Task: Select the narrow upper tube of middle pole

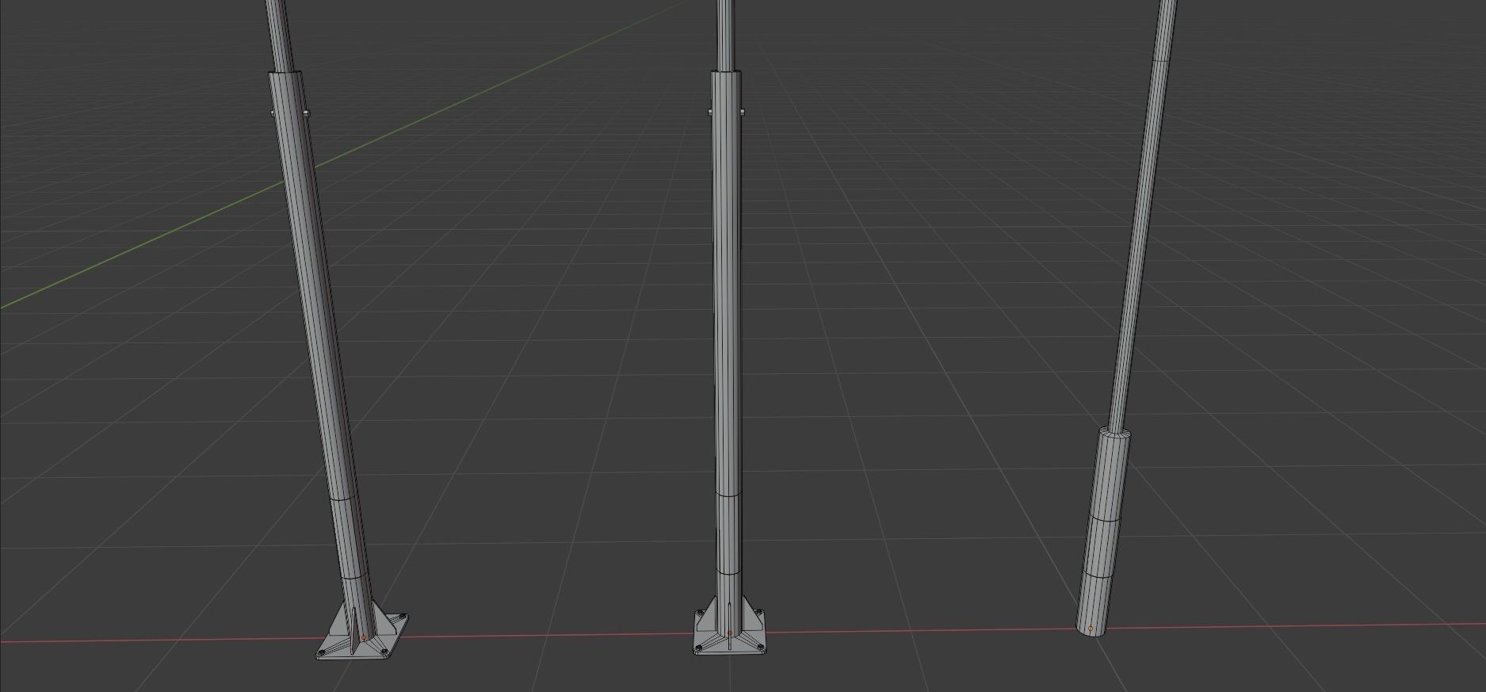Action: pos(728,36)
